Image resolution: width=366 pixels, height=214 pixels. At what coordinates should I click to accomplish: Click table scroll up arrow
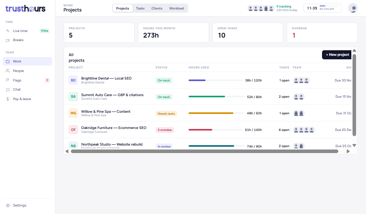(354, 51)
